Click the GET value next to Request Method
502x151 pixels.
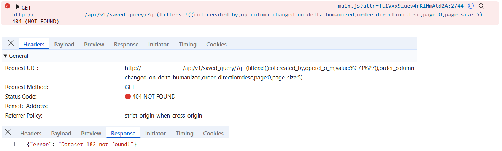pos(130,87)
